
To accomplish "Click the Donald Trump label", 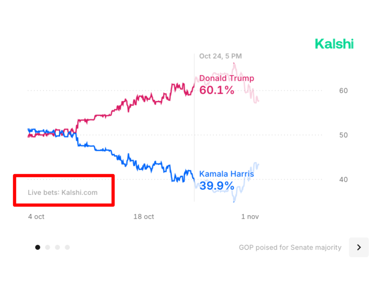I will coord(227,78).
